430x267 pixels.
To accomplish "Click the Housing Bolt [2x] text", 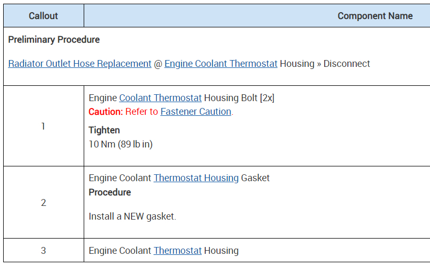I will coord(239,98).
